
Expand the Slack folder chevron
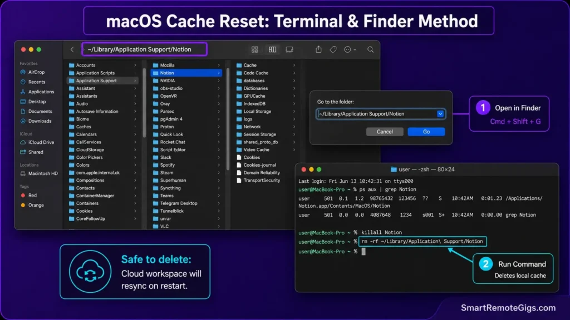coord(219,157)
